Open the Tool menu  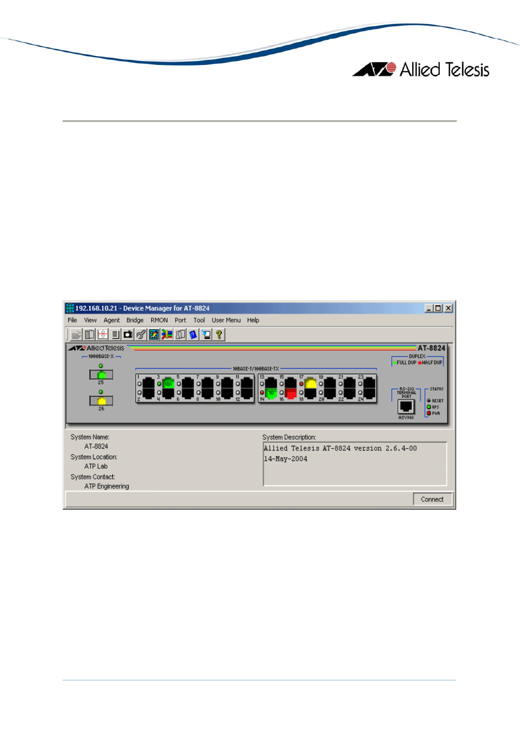[x=199, y=321]
